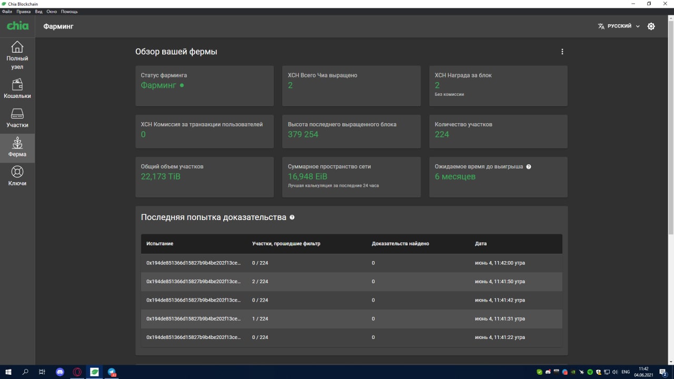674x379 pixels.
Task: Open the Ключи keys section
Action: coord(17,177)
